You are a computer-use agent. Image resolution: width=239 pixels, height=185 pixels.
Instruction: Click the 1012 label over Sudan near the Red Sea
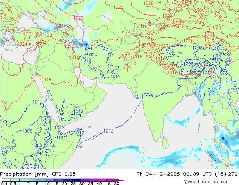point(38,102)
